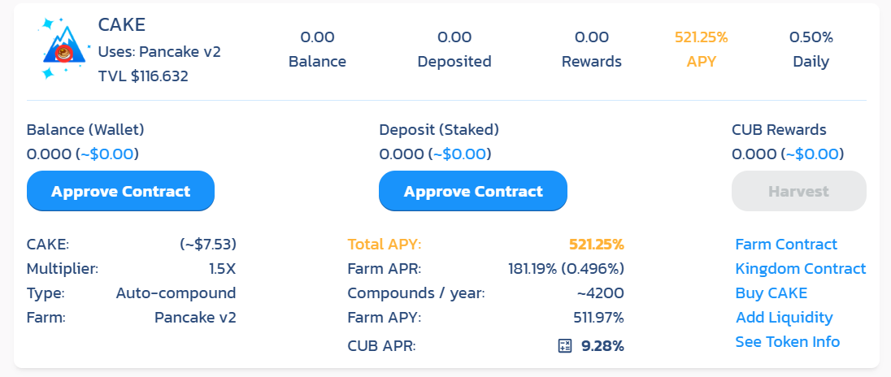Viewport: 891px width, 377px height.
Task: Approve Contract under Deposit (Staked)
Action: 473,191
